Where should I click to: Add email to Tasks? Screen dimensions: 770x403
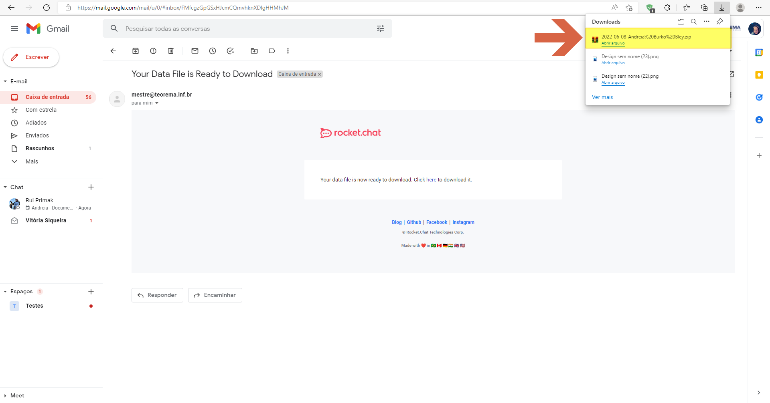(230, 51)
